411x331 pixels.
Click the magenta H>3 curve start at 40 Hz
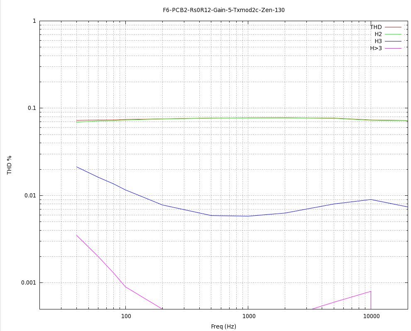coord(76,236)
